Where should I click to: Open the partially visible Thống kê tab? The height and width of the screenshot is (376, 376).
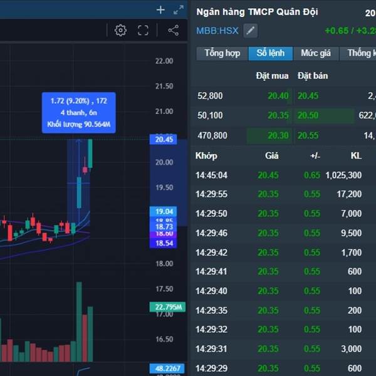click(358, 53)
